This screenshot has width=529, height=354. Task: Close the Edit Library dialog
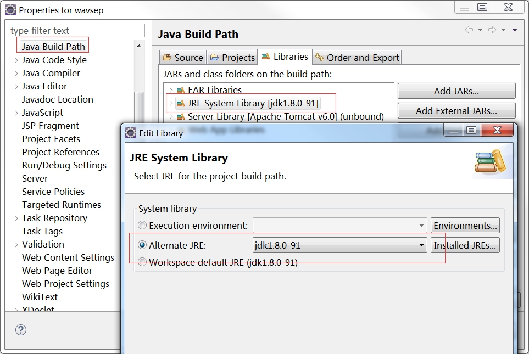coord(497,130)
